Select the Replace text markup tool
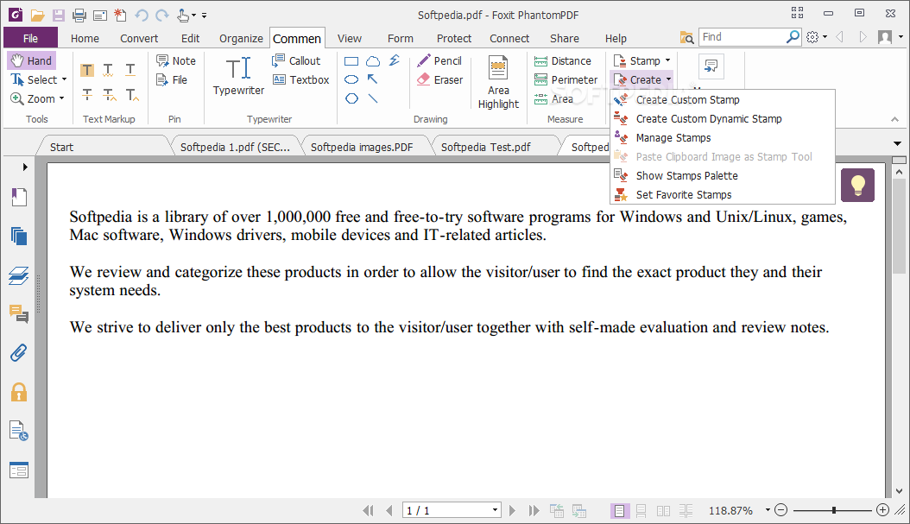This screenshot has width=910, height=524. point(109,94)
